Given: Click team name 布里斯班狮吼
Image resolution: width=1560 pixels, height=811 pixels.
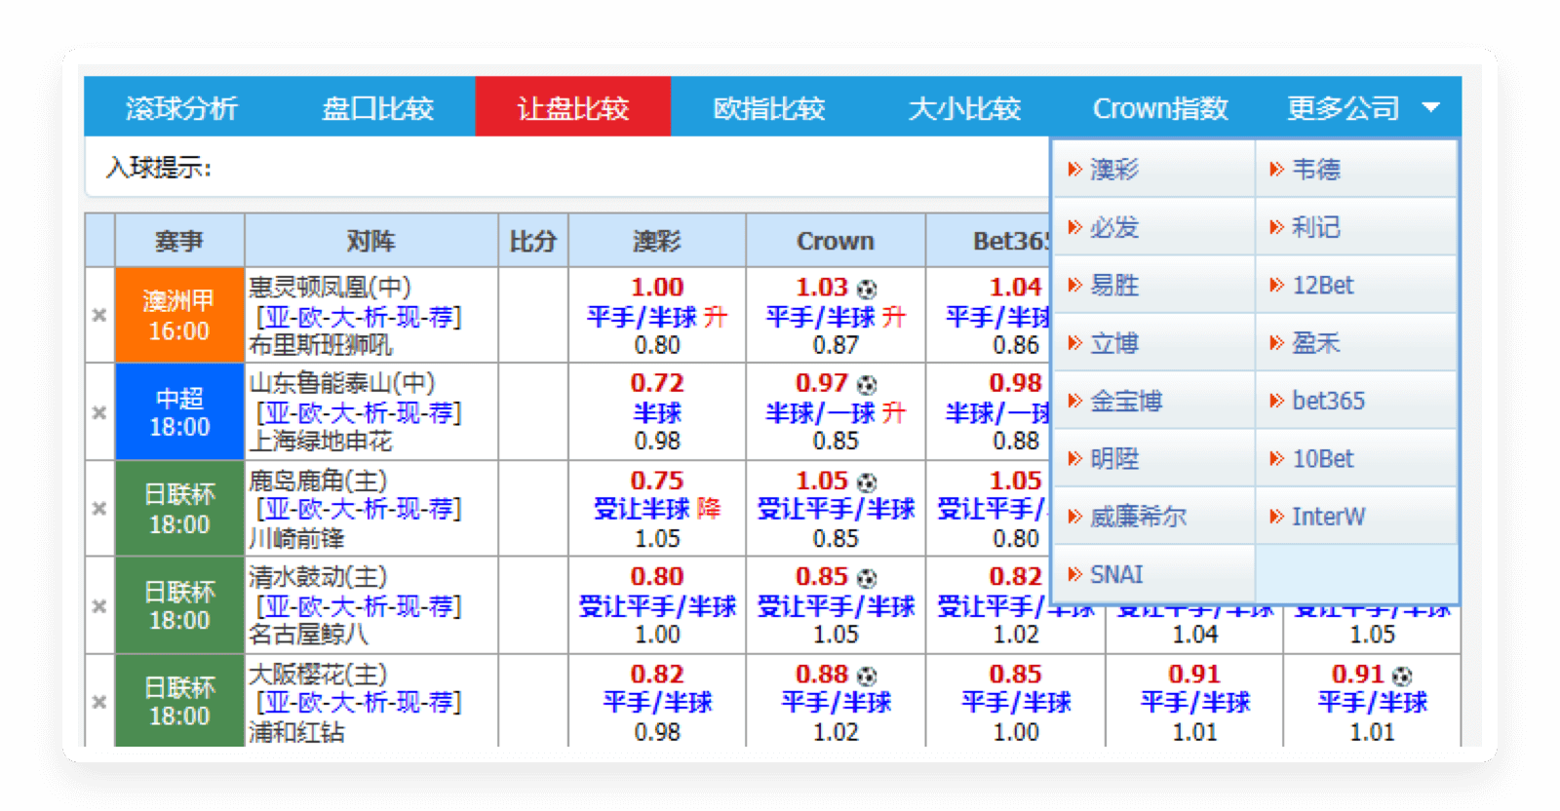Looking at the screenshot, I should coord(320,345).
